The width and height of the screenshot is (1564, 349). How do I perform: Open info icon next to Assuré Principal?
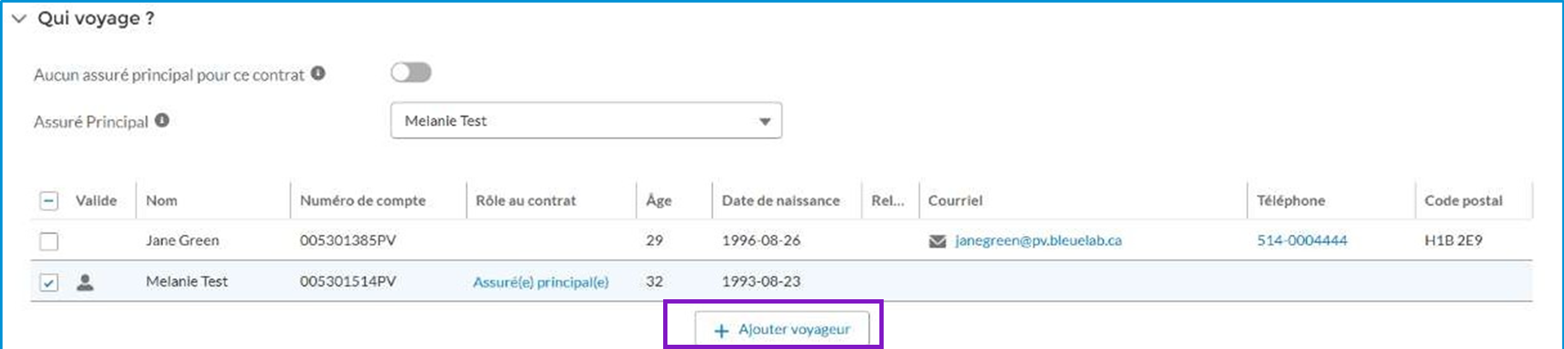coord(162,121)
